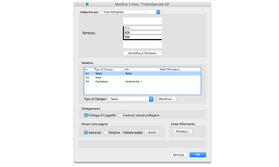
Task: Select Inserisci senza collegare radio button
Action: [x=120, y=115]
